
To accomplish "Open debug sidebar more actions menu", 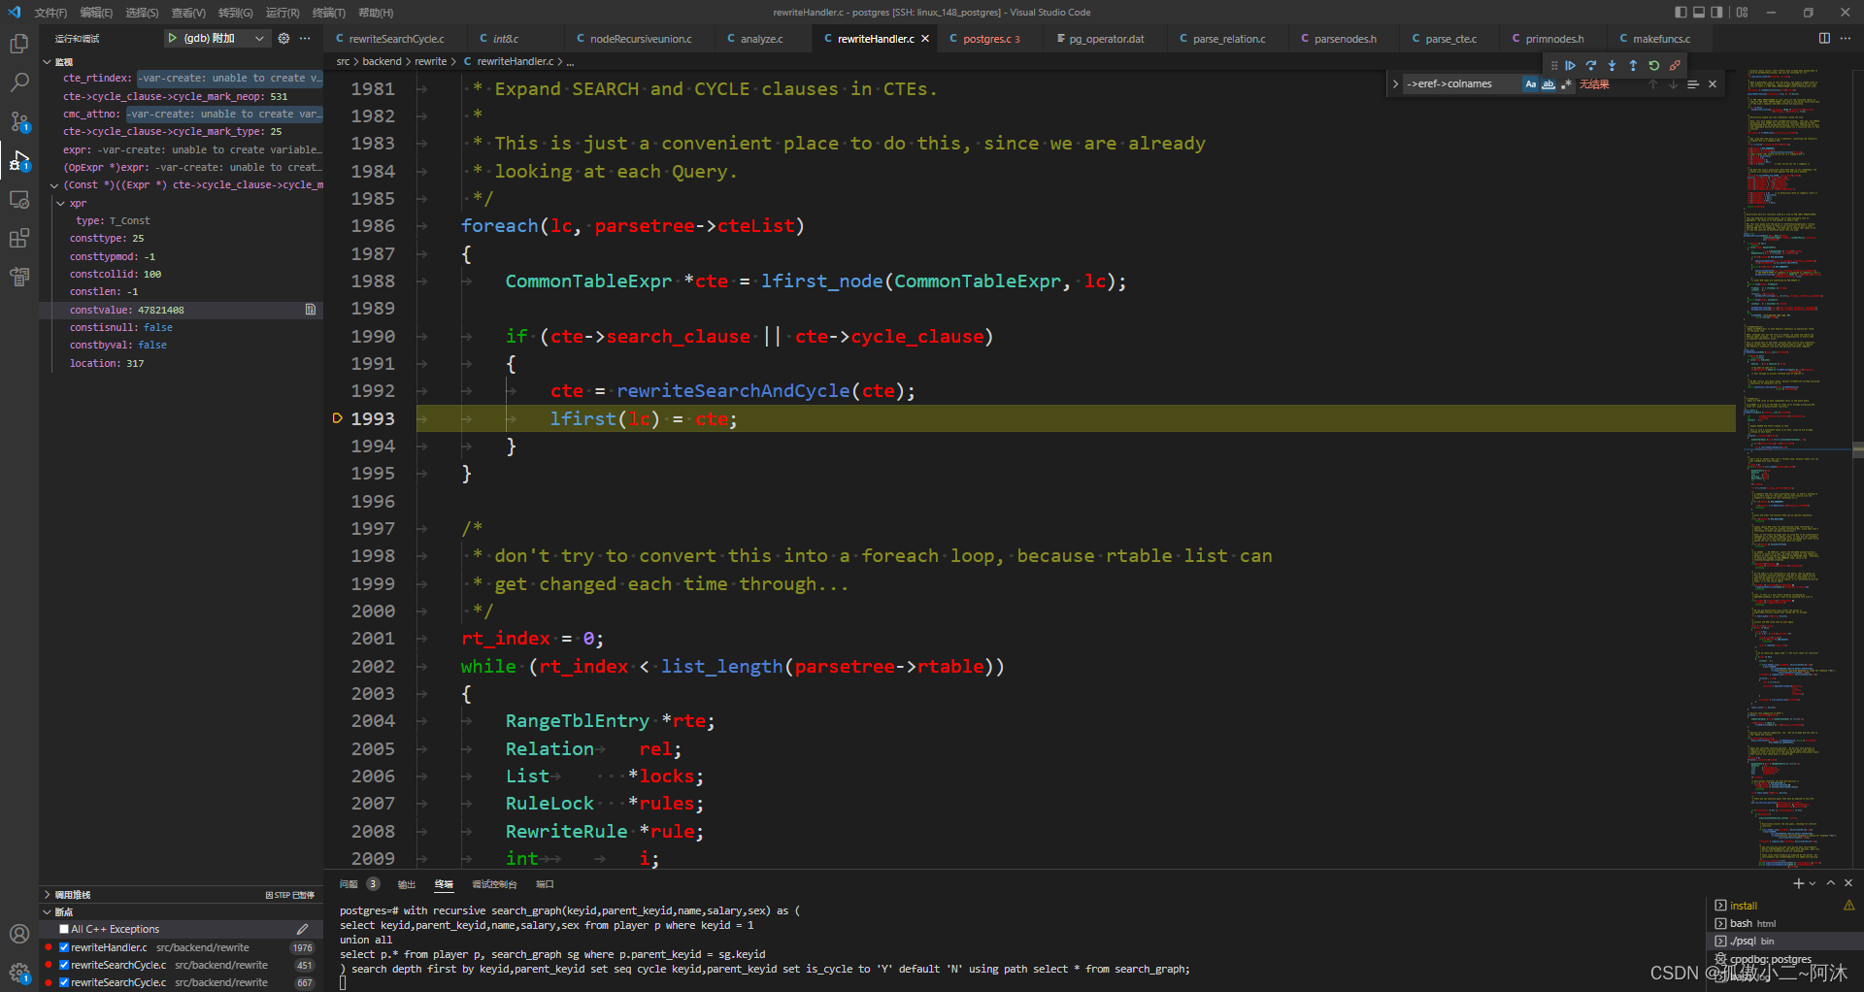I will coord(305,38).
